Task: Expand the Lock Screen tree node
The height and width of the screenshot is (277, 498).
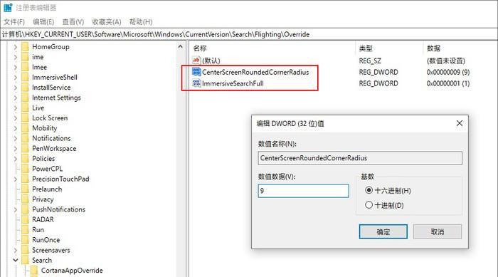Action: [x=15, y=118]
